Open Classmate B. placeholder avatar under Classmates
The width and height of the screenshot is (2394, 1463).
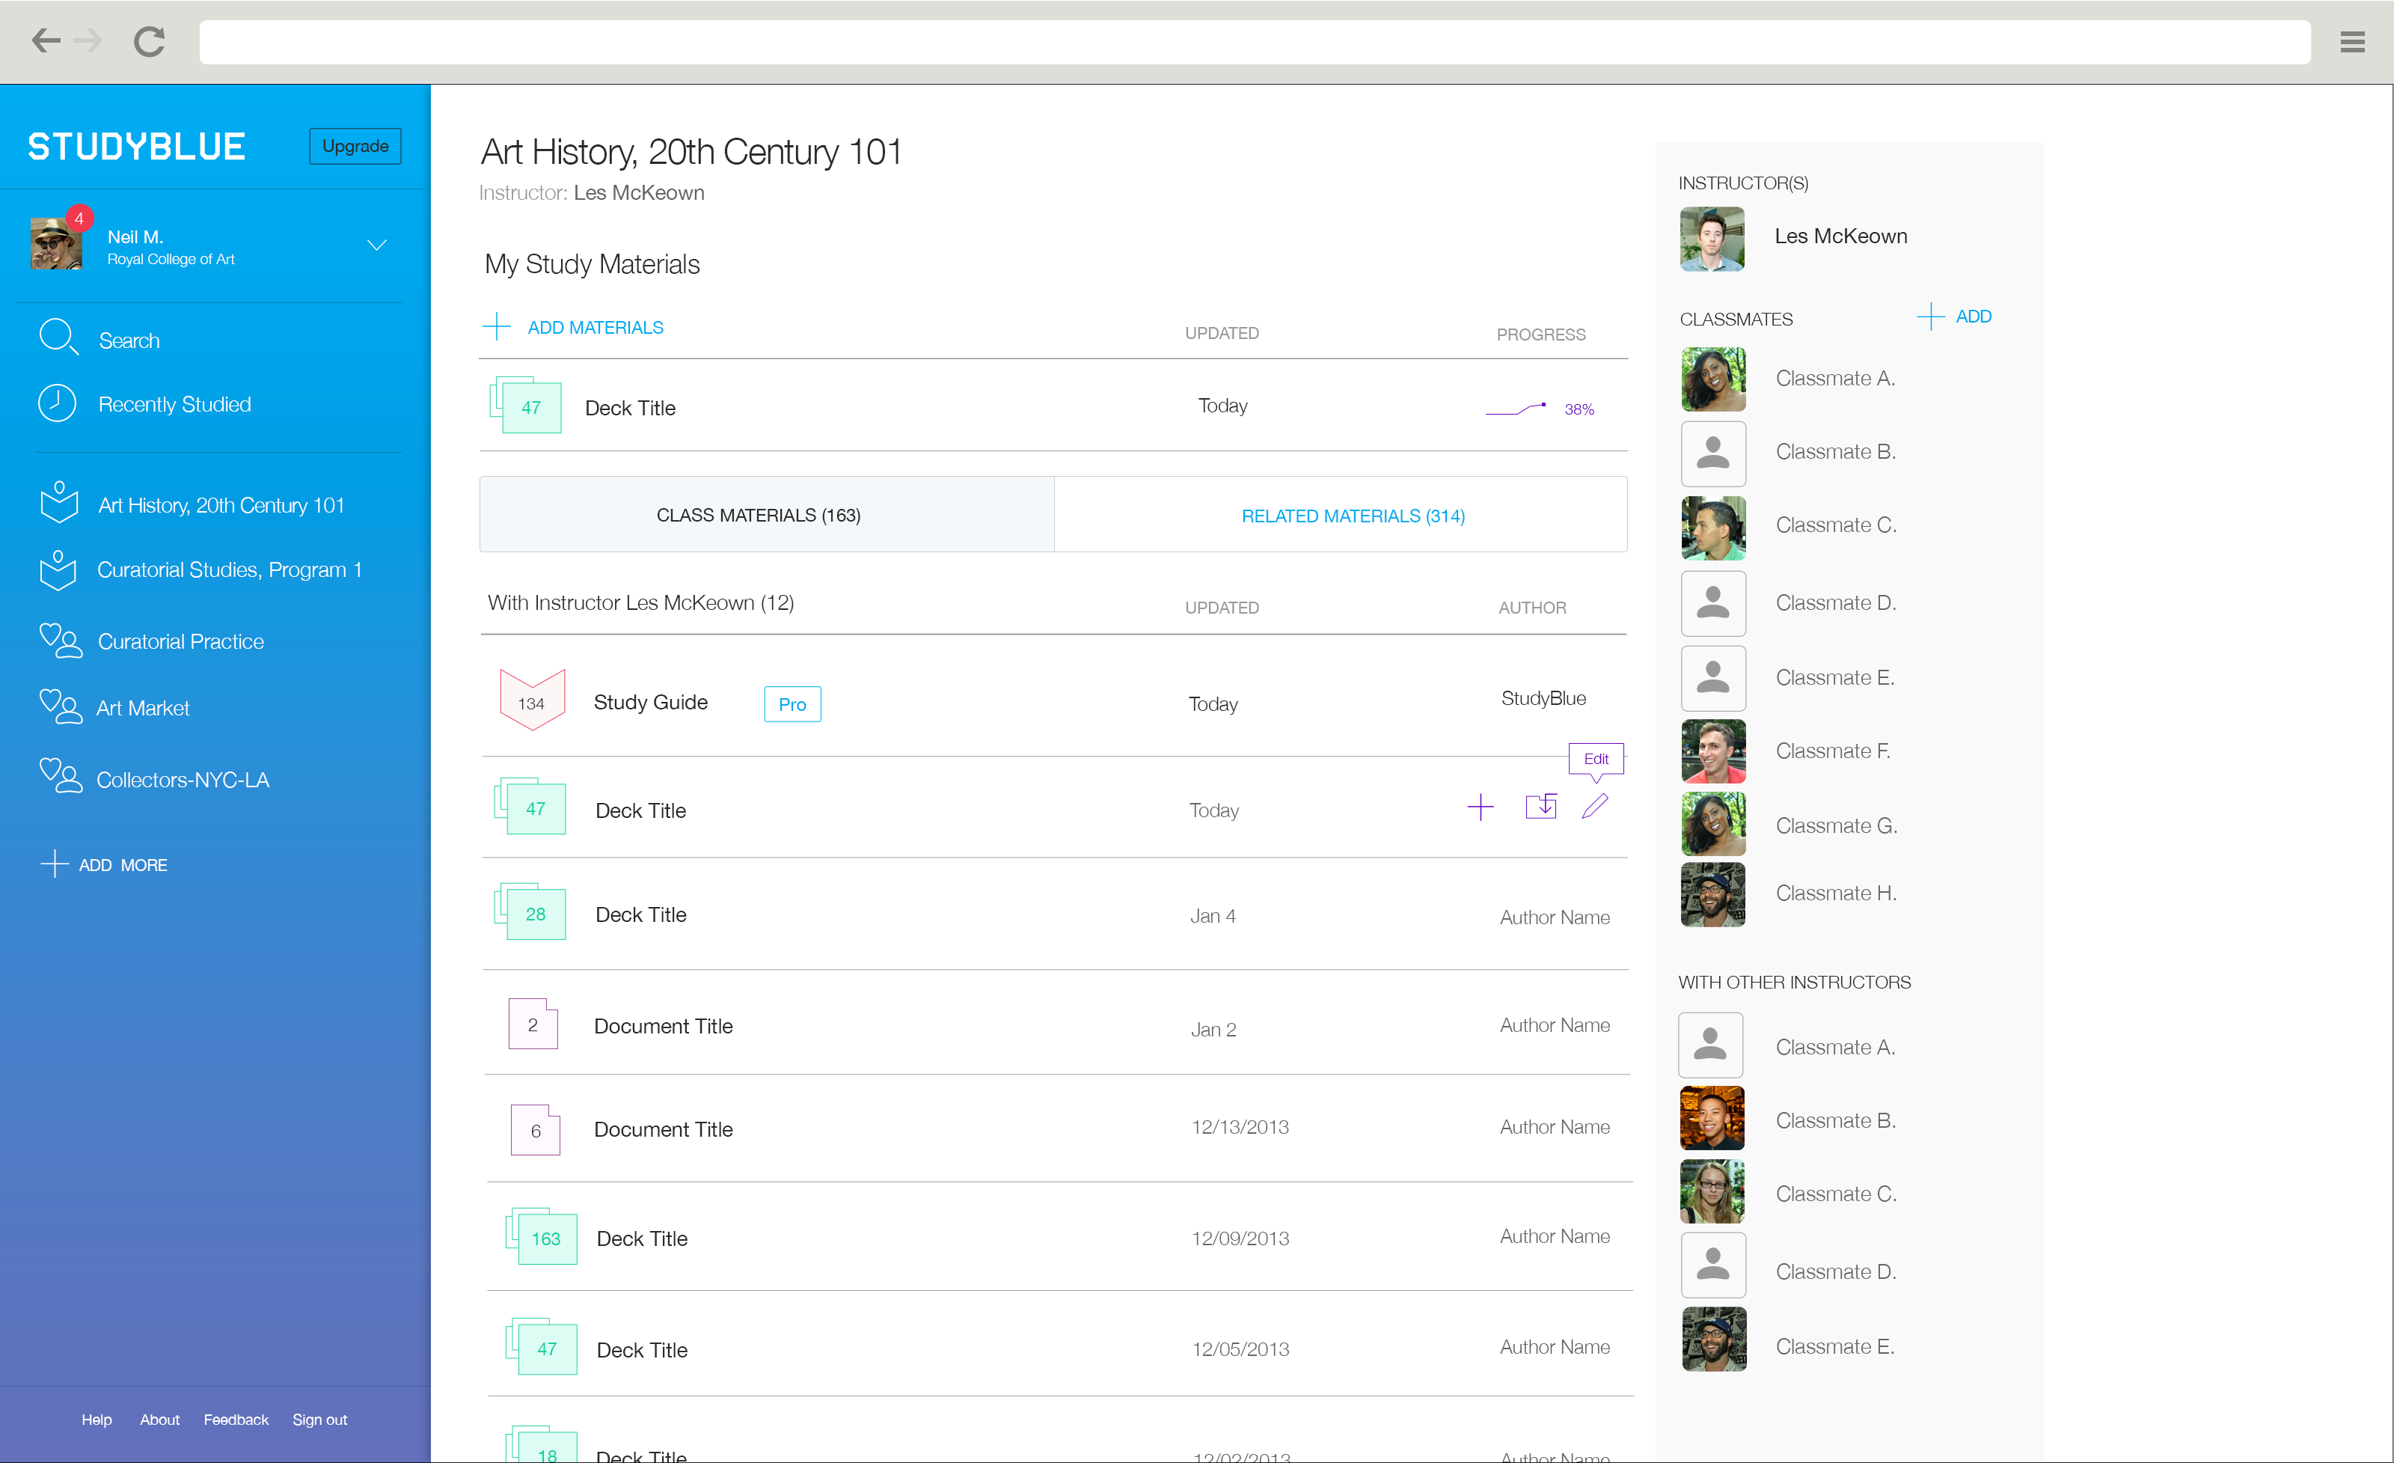[1713, 453]
